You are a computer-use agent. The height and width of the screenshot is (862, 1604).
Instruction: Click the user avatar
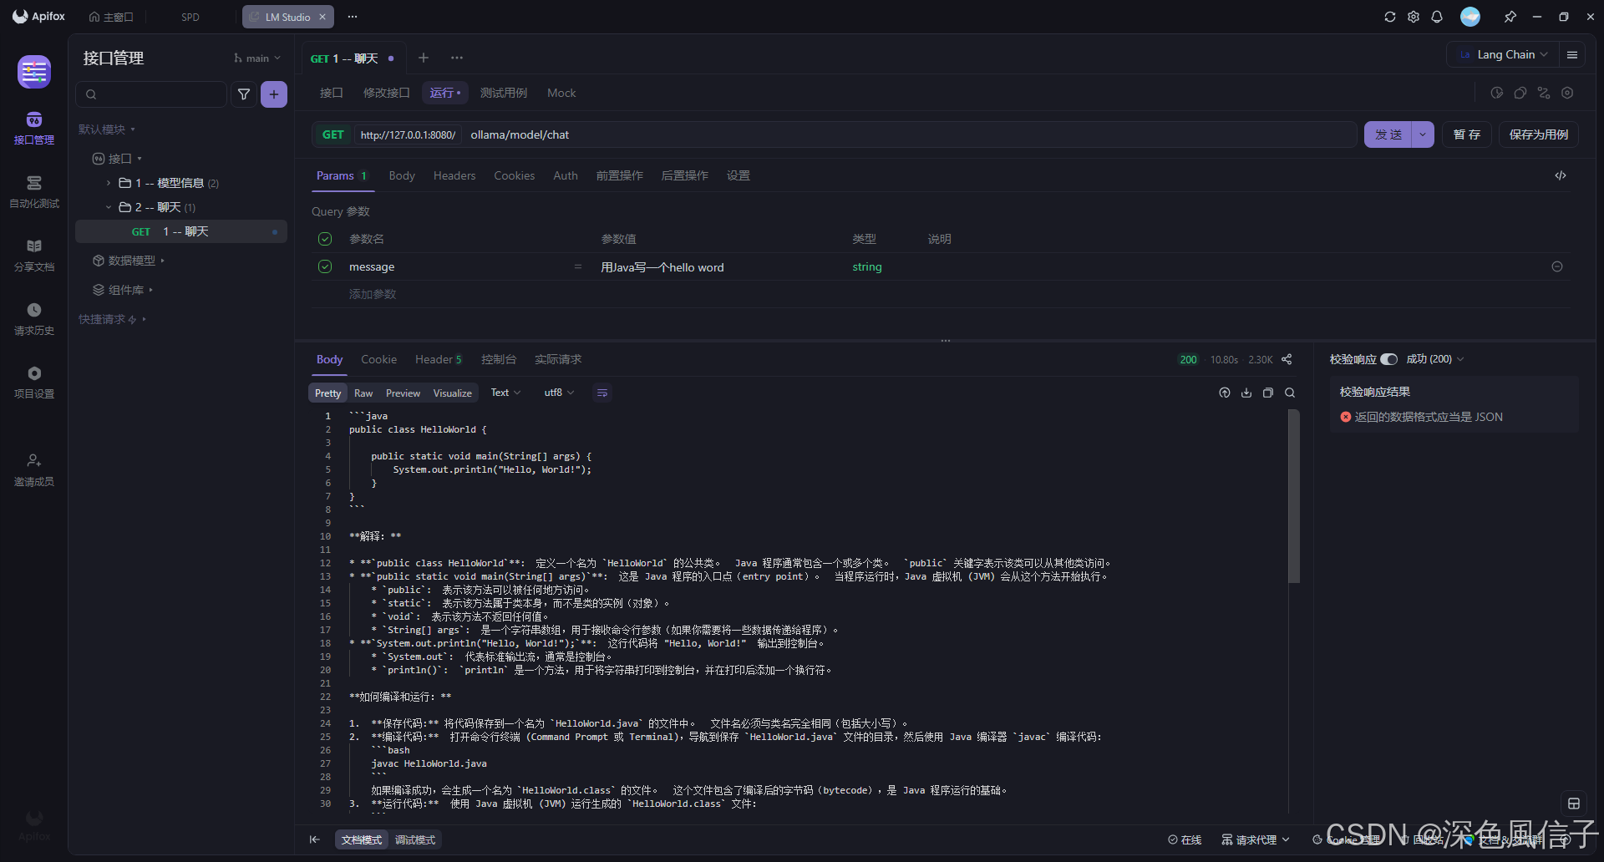tap(1470, 17)
